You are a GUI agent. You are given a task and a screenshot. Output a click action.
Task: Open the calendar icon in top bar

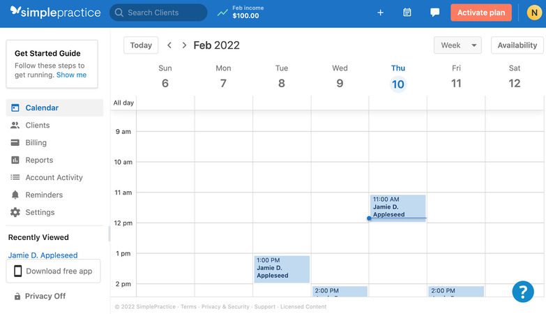coord(407,13)
